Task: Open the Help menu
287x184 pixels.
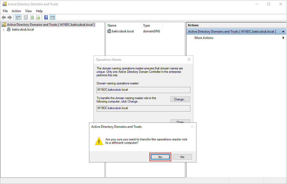Action: [x=39, y=11]
